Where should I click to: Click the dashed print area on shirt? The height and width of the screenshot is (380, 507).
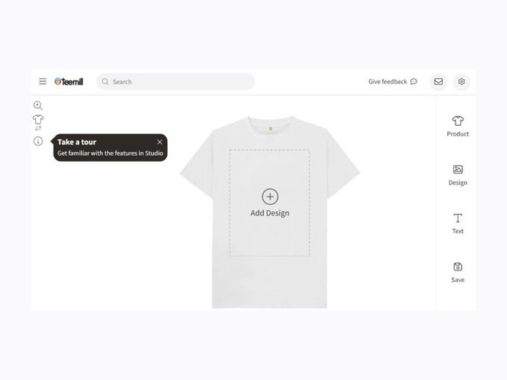point(270,203)
